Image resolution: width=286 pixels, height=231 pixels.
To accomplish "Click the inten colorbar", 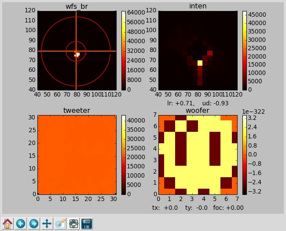I will tap(245, 51).
